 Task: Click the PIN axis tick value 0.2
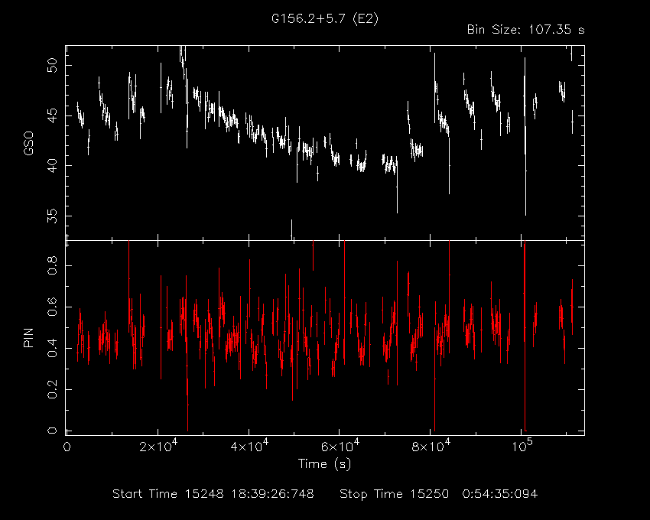[x=52, y=390]
